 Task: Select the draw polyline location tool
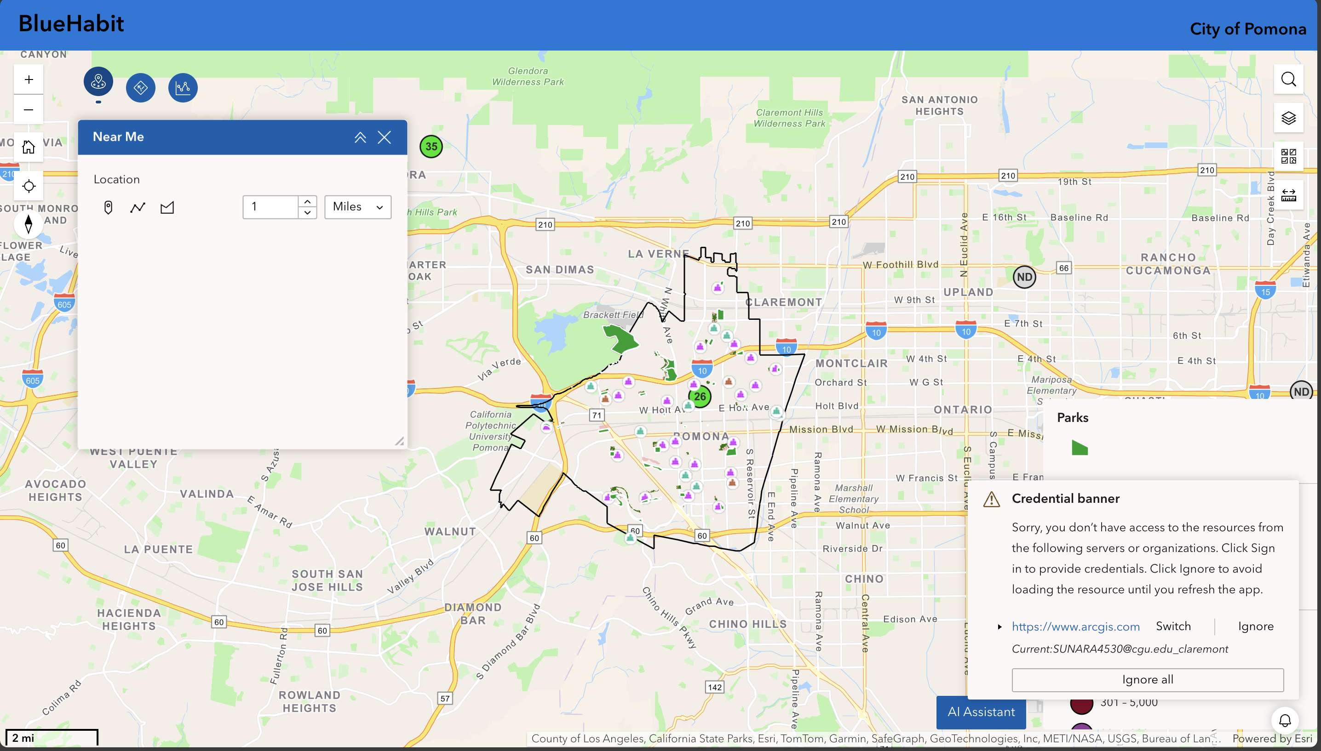(x=138, y=207)
